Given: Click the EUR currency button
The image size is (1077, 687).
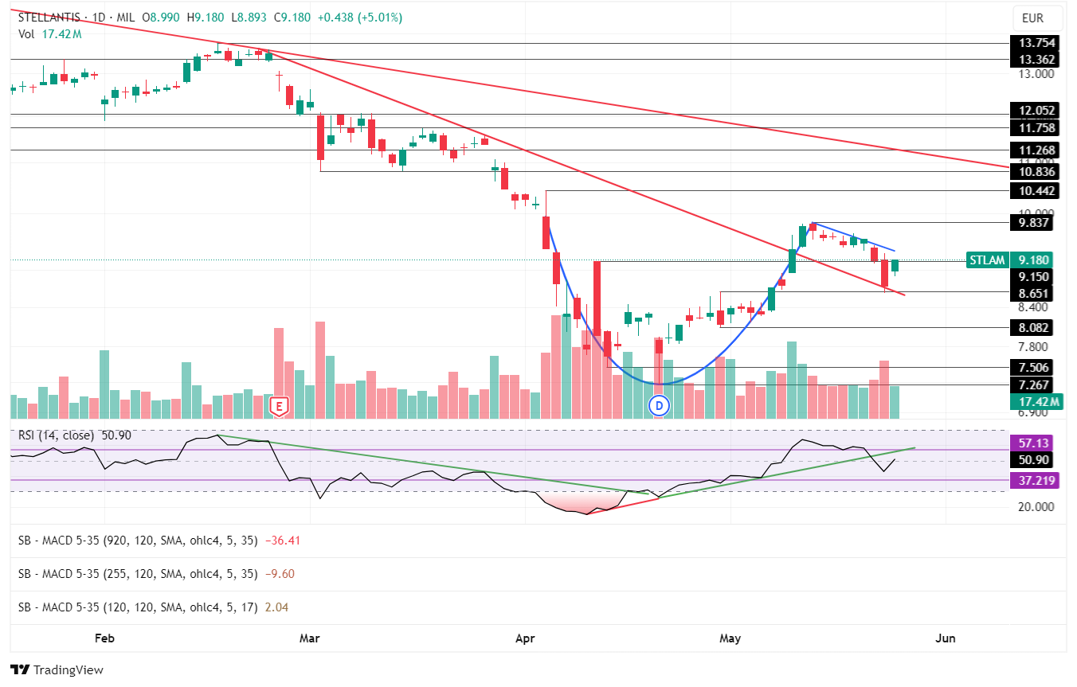Looking at the screenshot, I should pos(1039,18).
